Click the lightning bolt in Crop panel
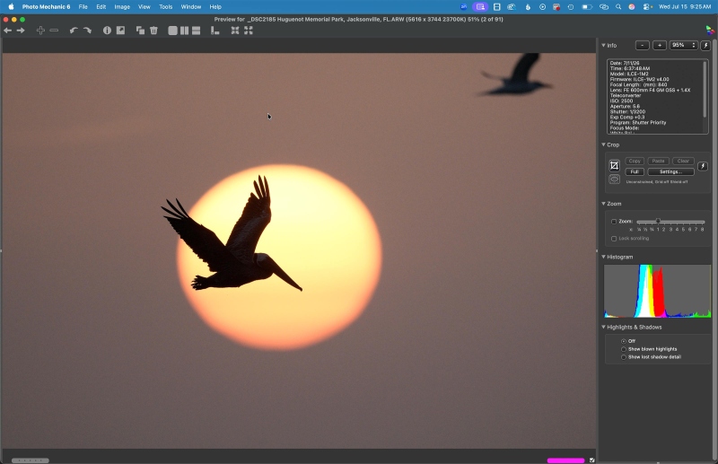 click(703, 166)
